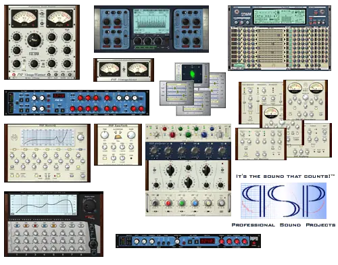
Task: Click the red knob on the bottom PSP ConsoleQ strip
Action: [x=168, y=203]
